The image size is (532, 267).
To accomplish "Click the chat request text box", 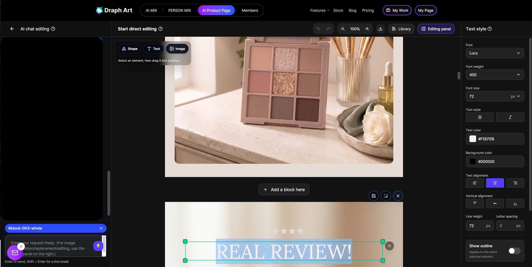I will (x=53, y=246).
